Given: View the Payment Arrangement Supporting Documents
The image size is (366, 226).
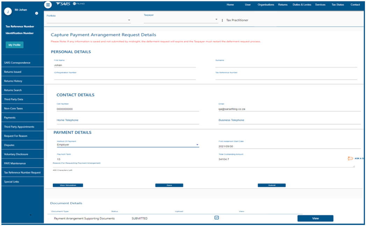Looking at the screenshot, I should tap(315, 218).
